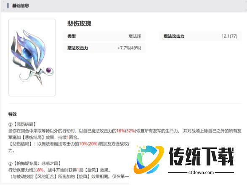The width and height of the screenshot is (247, 185).
Task: Click the 传统下载 logo text
Action: 201,156
